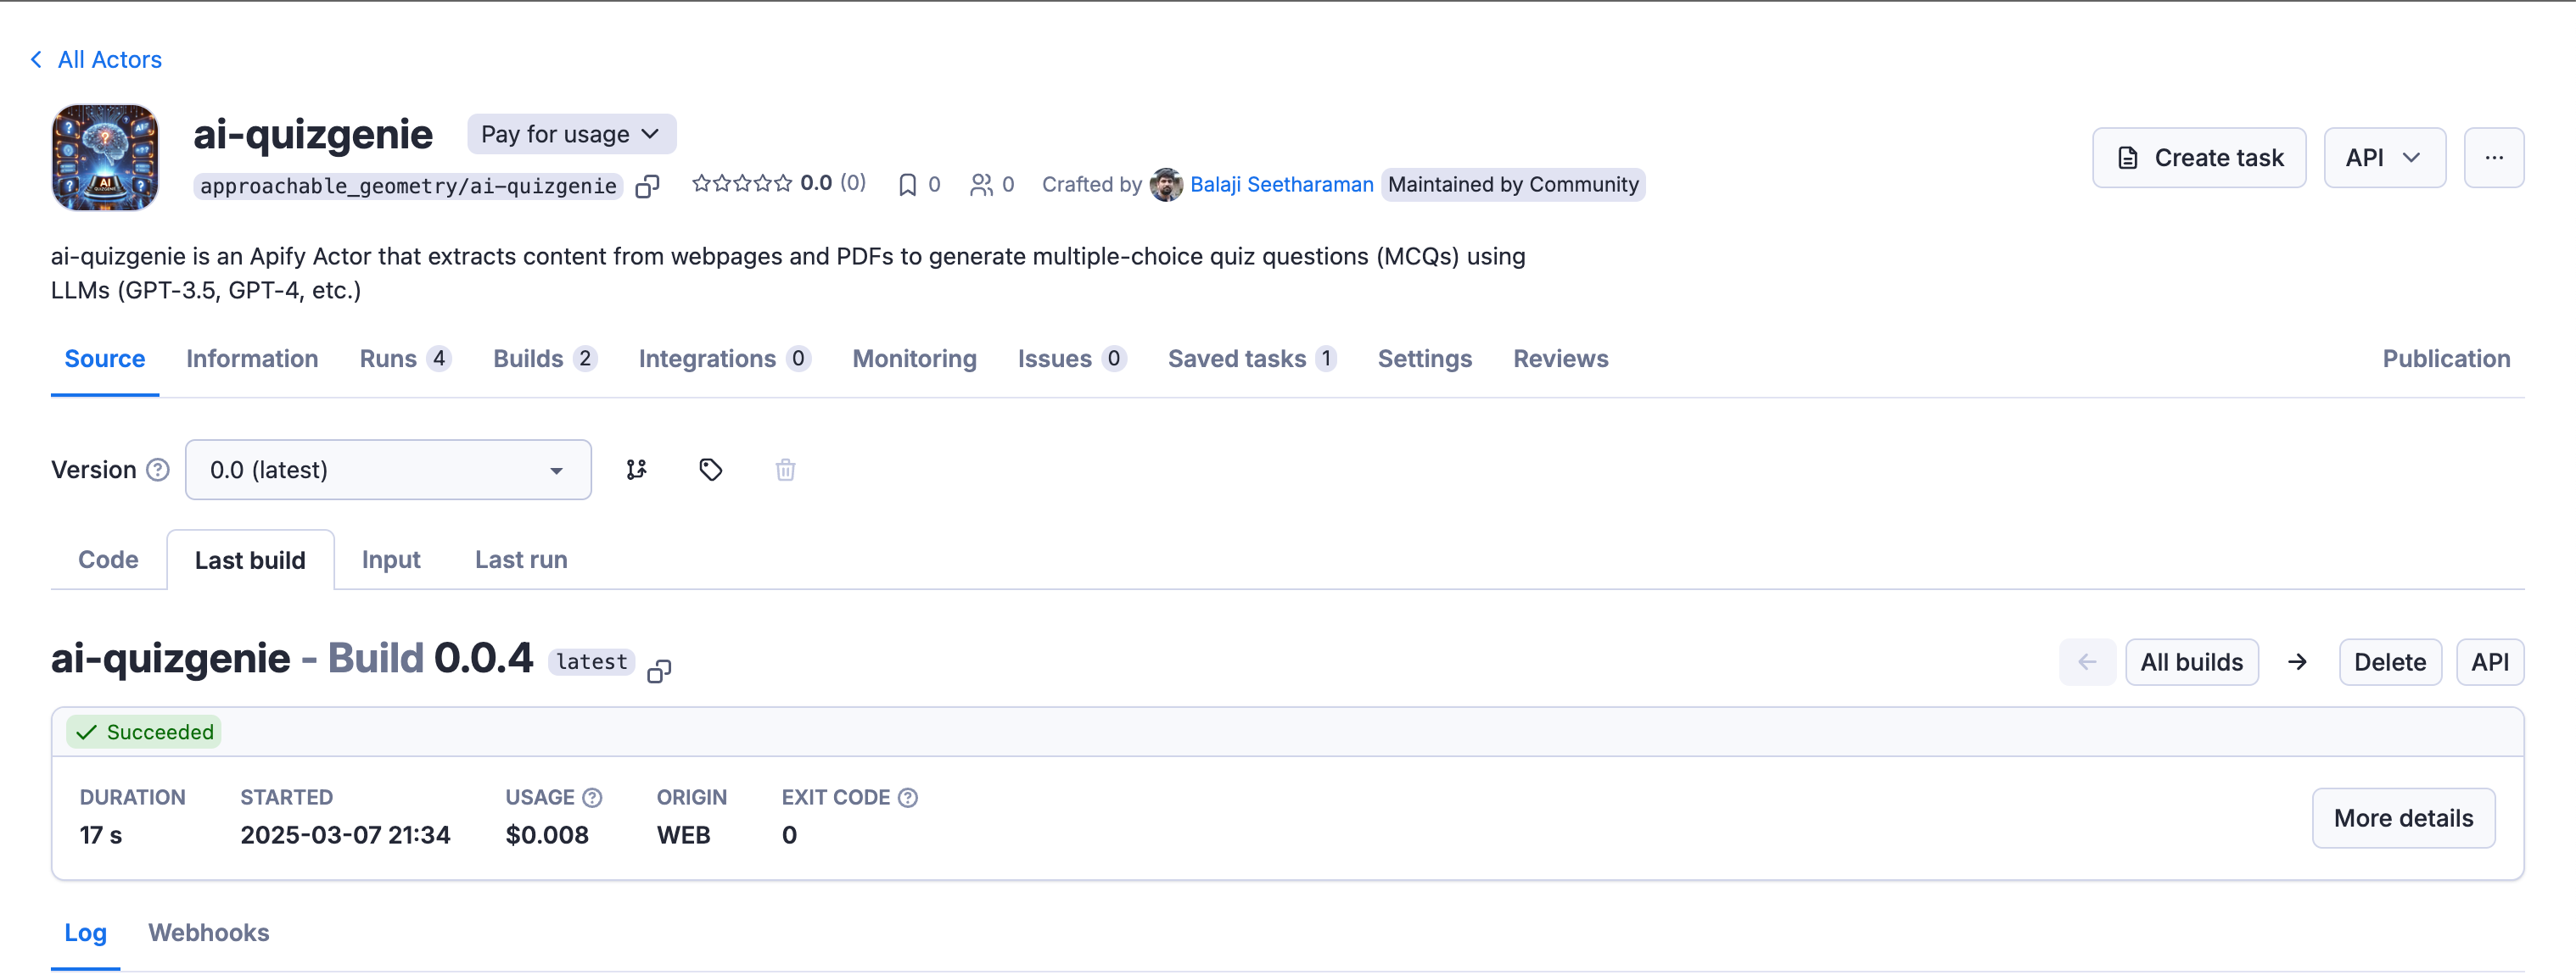Screen dimensions: 2576x975
Task: Select the Input sub-tab
Action: [x=389, y=560]
